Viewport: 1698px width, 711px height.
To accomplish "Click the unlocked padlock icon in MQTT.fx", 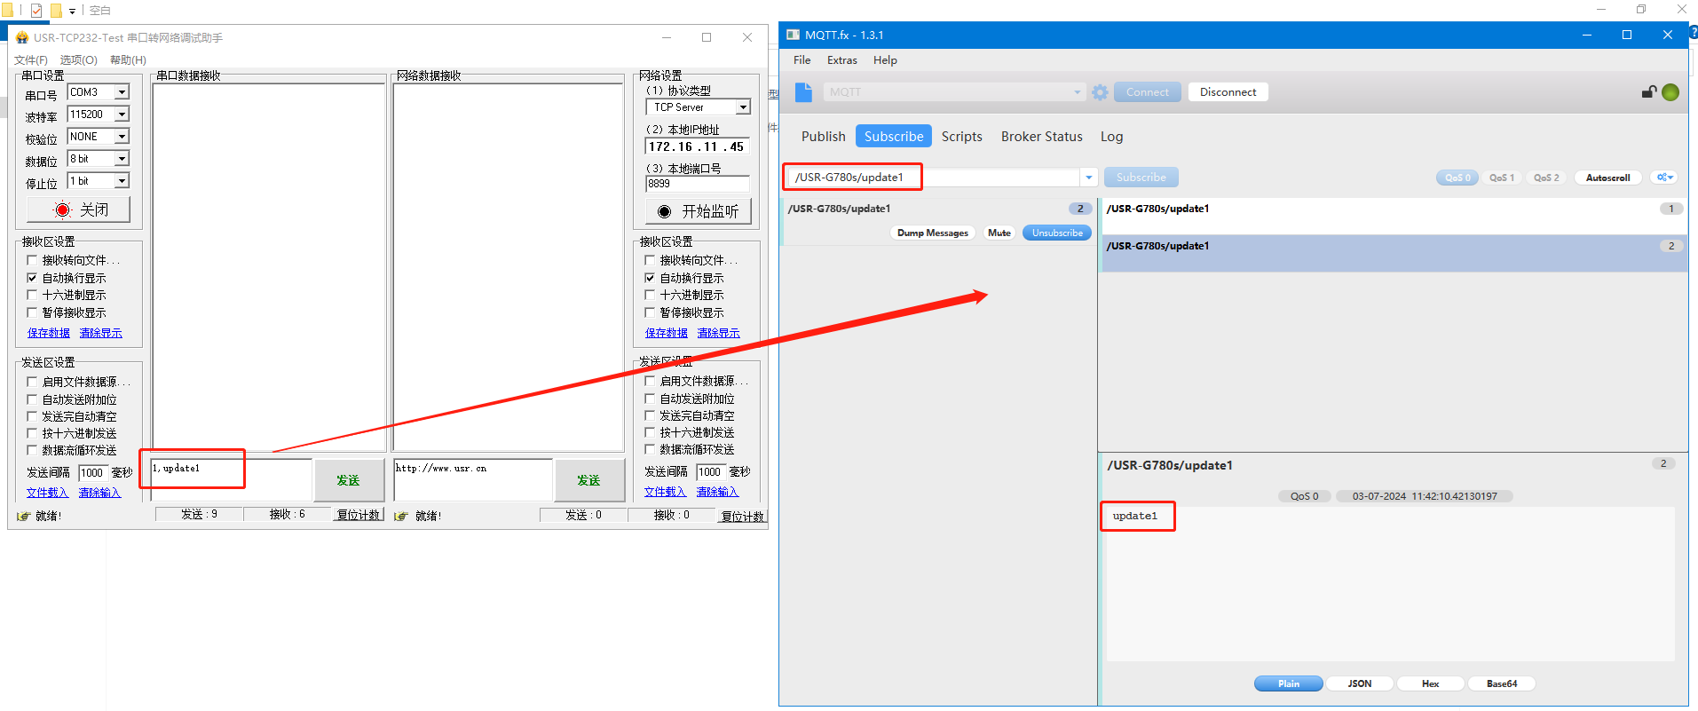I will pos(1648,92).
